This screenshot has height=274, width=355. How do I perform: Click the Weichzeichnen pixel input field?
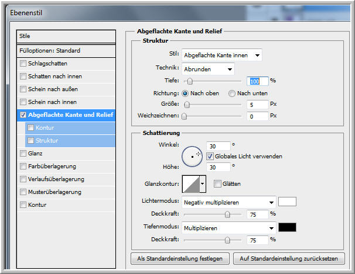click(258, 116)
